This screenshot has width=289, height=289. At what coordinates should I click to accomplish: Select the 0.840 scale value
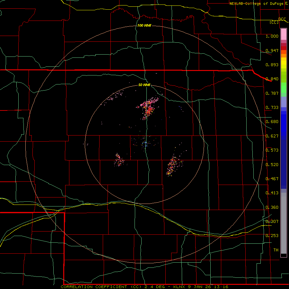272,79
